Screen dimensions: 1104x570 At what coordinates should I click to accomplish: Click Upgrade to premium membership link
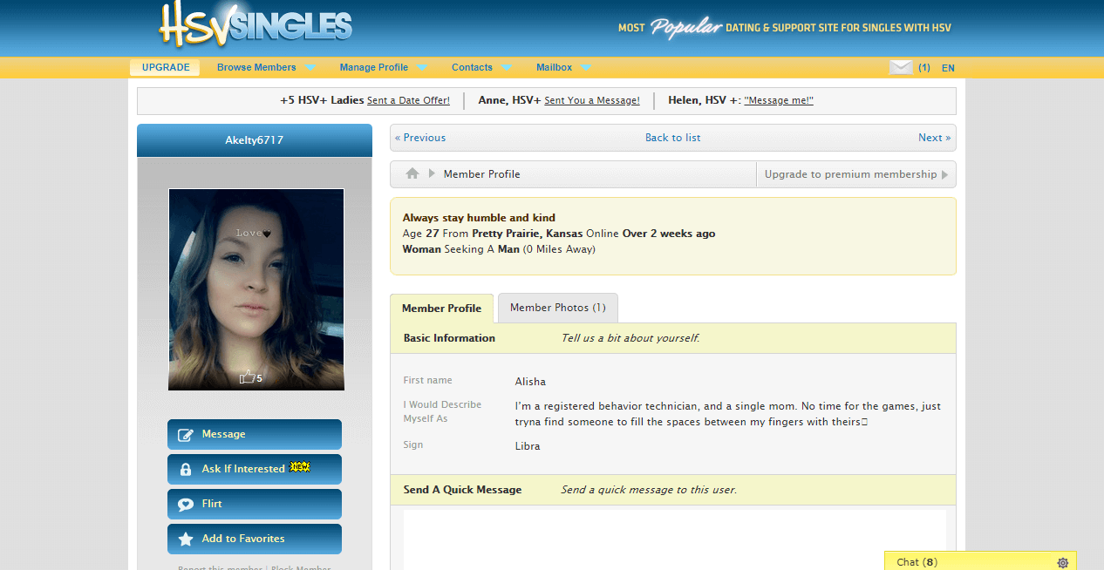pyautogui.click(x=850, y=174)
